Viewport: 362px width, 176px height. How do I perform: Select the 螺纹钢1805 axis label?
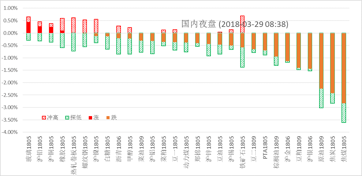coord(85,152)
